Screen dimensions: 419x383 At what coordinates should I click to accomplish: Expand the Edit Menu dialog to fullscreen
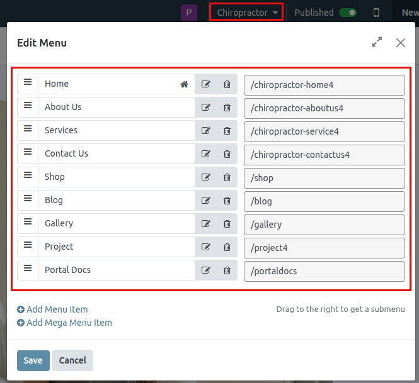377,42
